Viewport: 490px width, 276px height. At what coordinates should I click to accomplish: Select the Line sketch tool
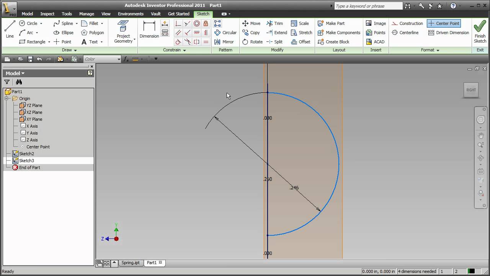(x=10, y=29)
